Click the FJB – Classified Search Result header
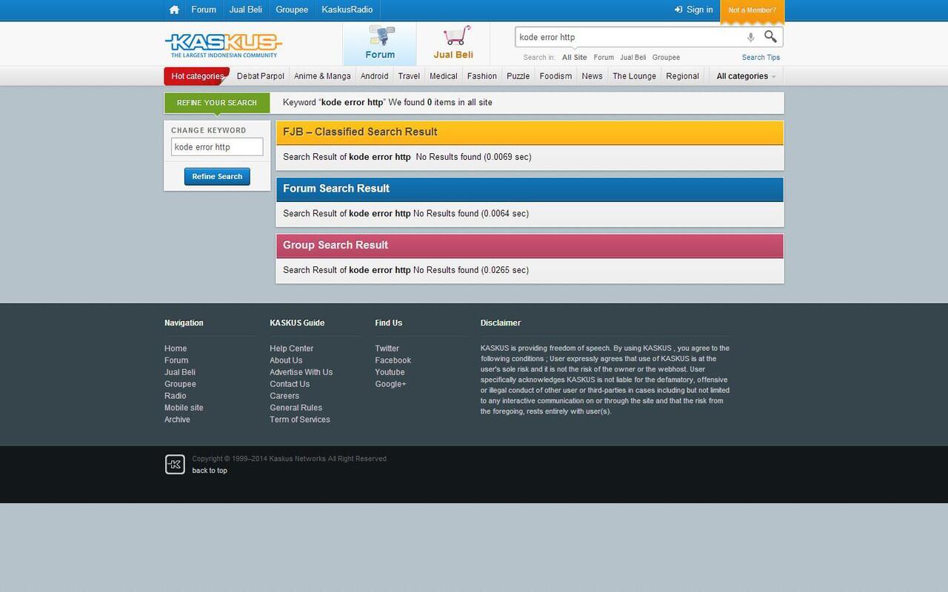 pos(530,132)
